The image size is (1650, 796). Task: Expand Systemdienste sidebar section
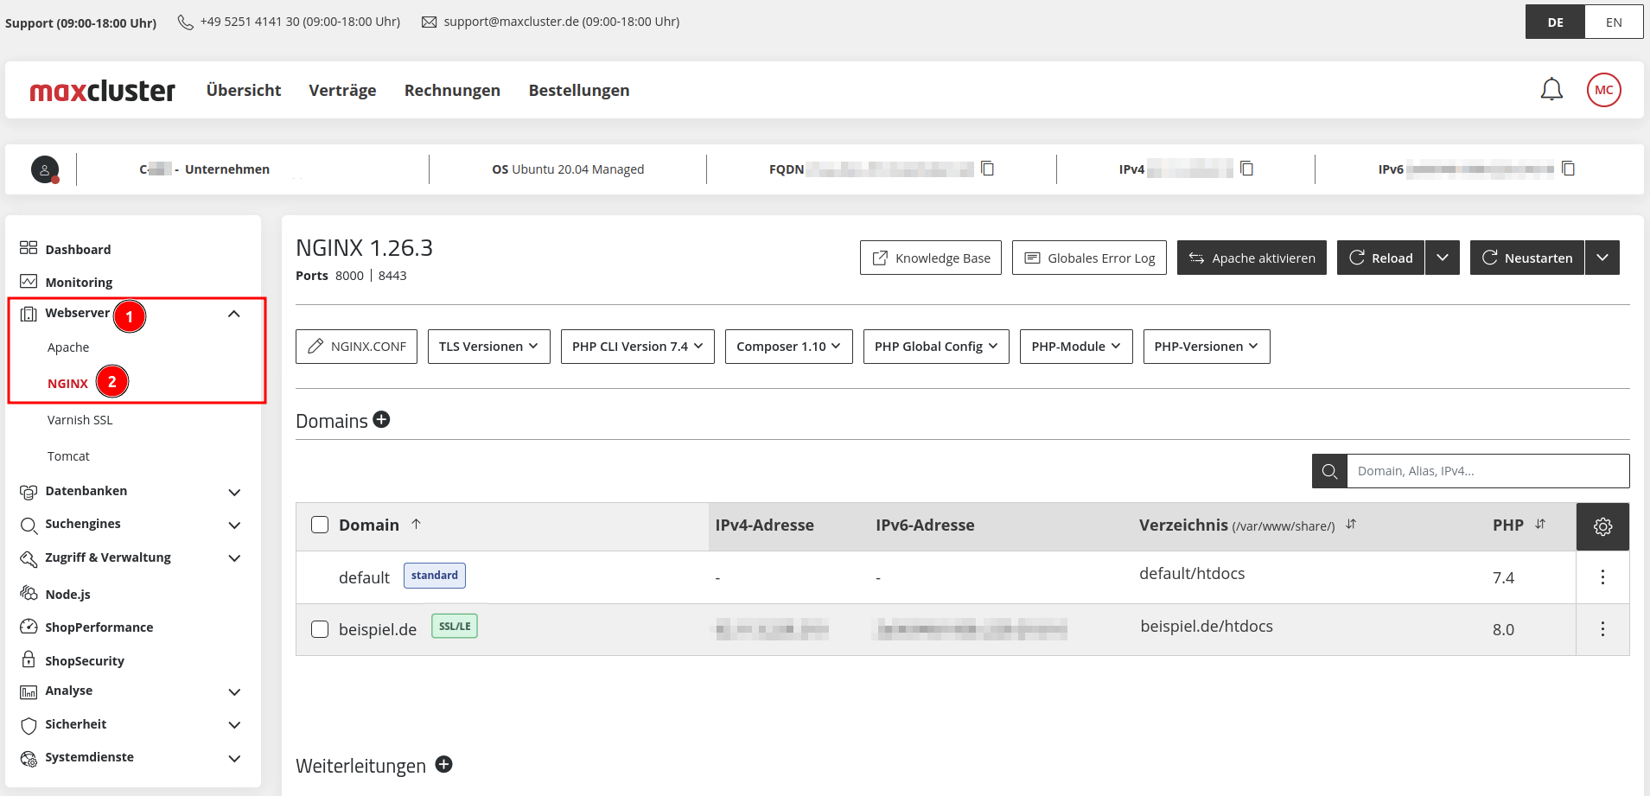click(x=233, y=758)
